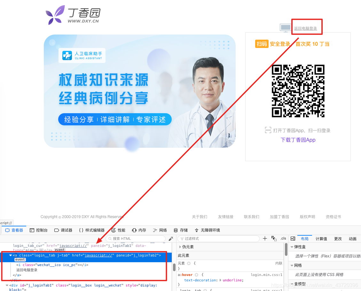Viewport: 361px width, 291px height.
Task: Click the login QR code image
Action: [x=298, y=91]
